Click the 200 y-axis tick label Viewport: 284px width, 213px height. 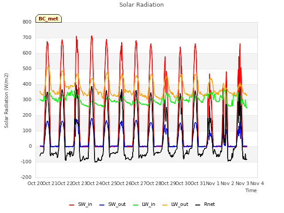coord(27,115)
